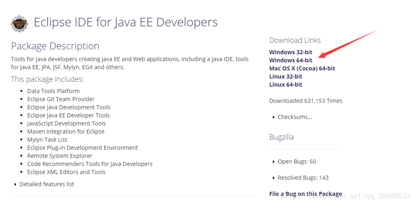Download the Linux 64-bit package
The height and width of the screenshot is (204, 415).
click(x=285, y=85)
